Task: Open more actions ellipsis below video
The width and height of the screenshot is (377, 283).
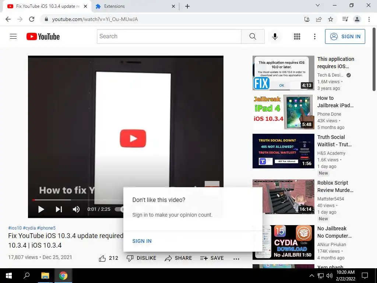Action: (236, 259)
